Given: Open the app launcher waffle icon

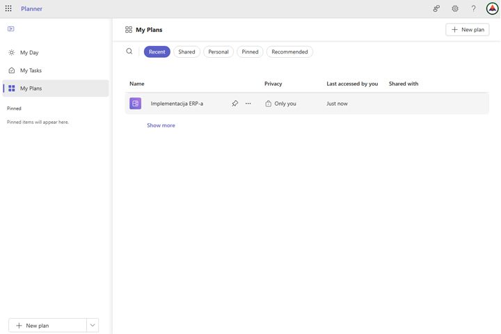Looking at the screenshot, I should point(8,9).
